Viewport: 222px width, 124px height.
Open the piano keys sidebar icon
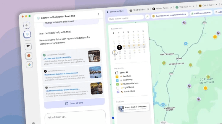28,46
